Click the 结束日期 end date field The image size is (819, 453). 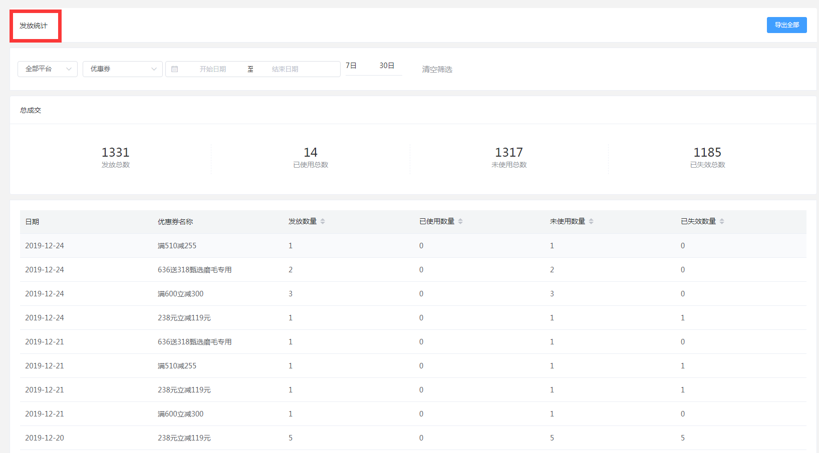(285, 69)
